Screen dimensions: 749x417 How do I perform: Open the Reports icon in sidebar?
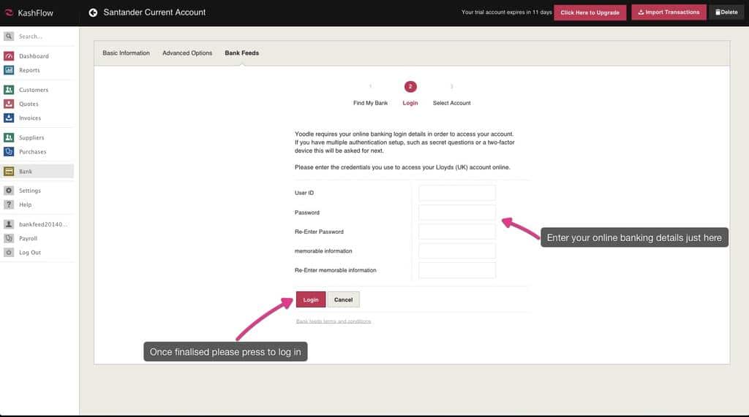(9, 70)
